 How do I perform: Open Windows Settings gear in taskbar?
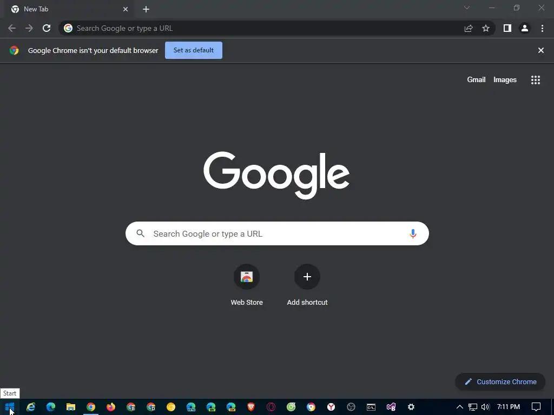click(x=411, y=407)
